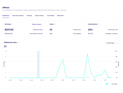Toggle the teal link clicks legend swatch

[107, 84]
